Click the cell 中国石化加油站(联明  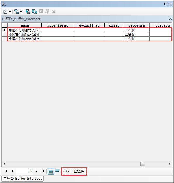[25, 39]
